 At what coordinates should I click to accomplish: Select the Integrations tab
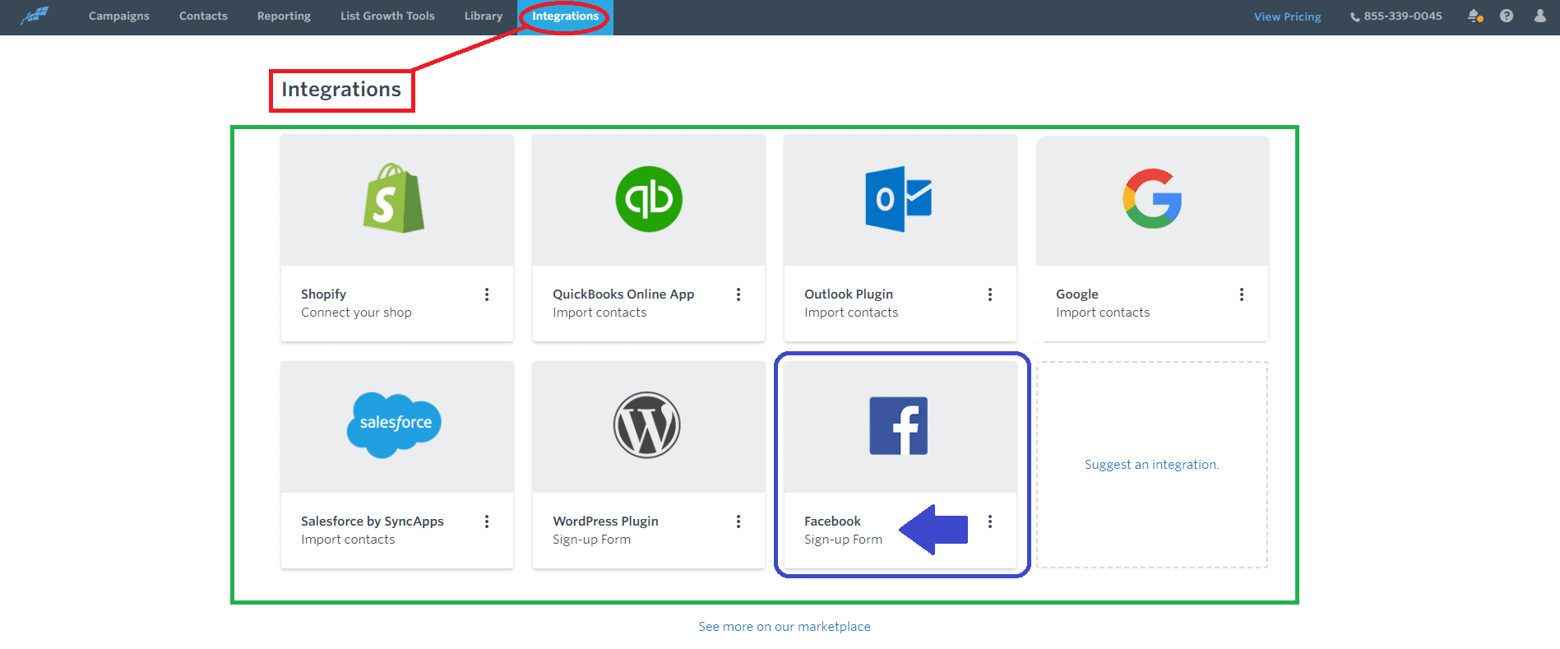pos(566,16)
